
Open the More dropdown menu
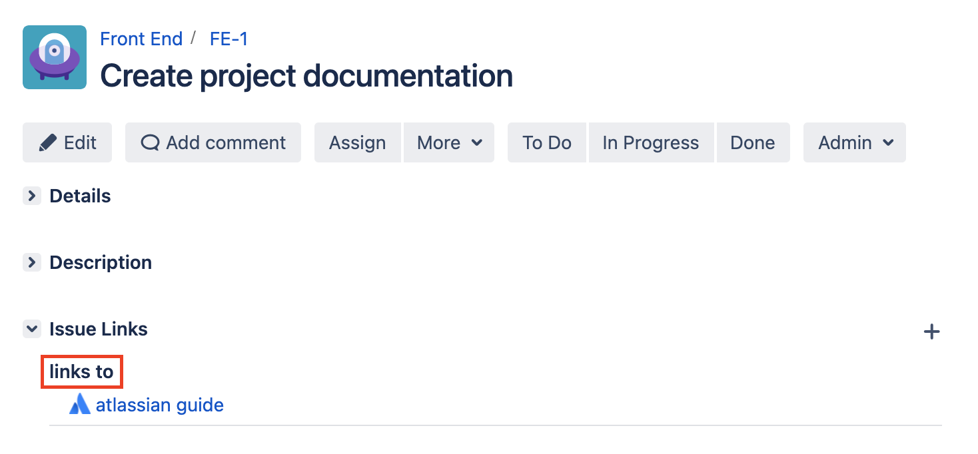(449, 142)
